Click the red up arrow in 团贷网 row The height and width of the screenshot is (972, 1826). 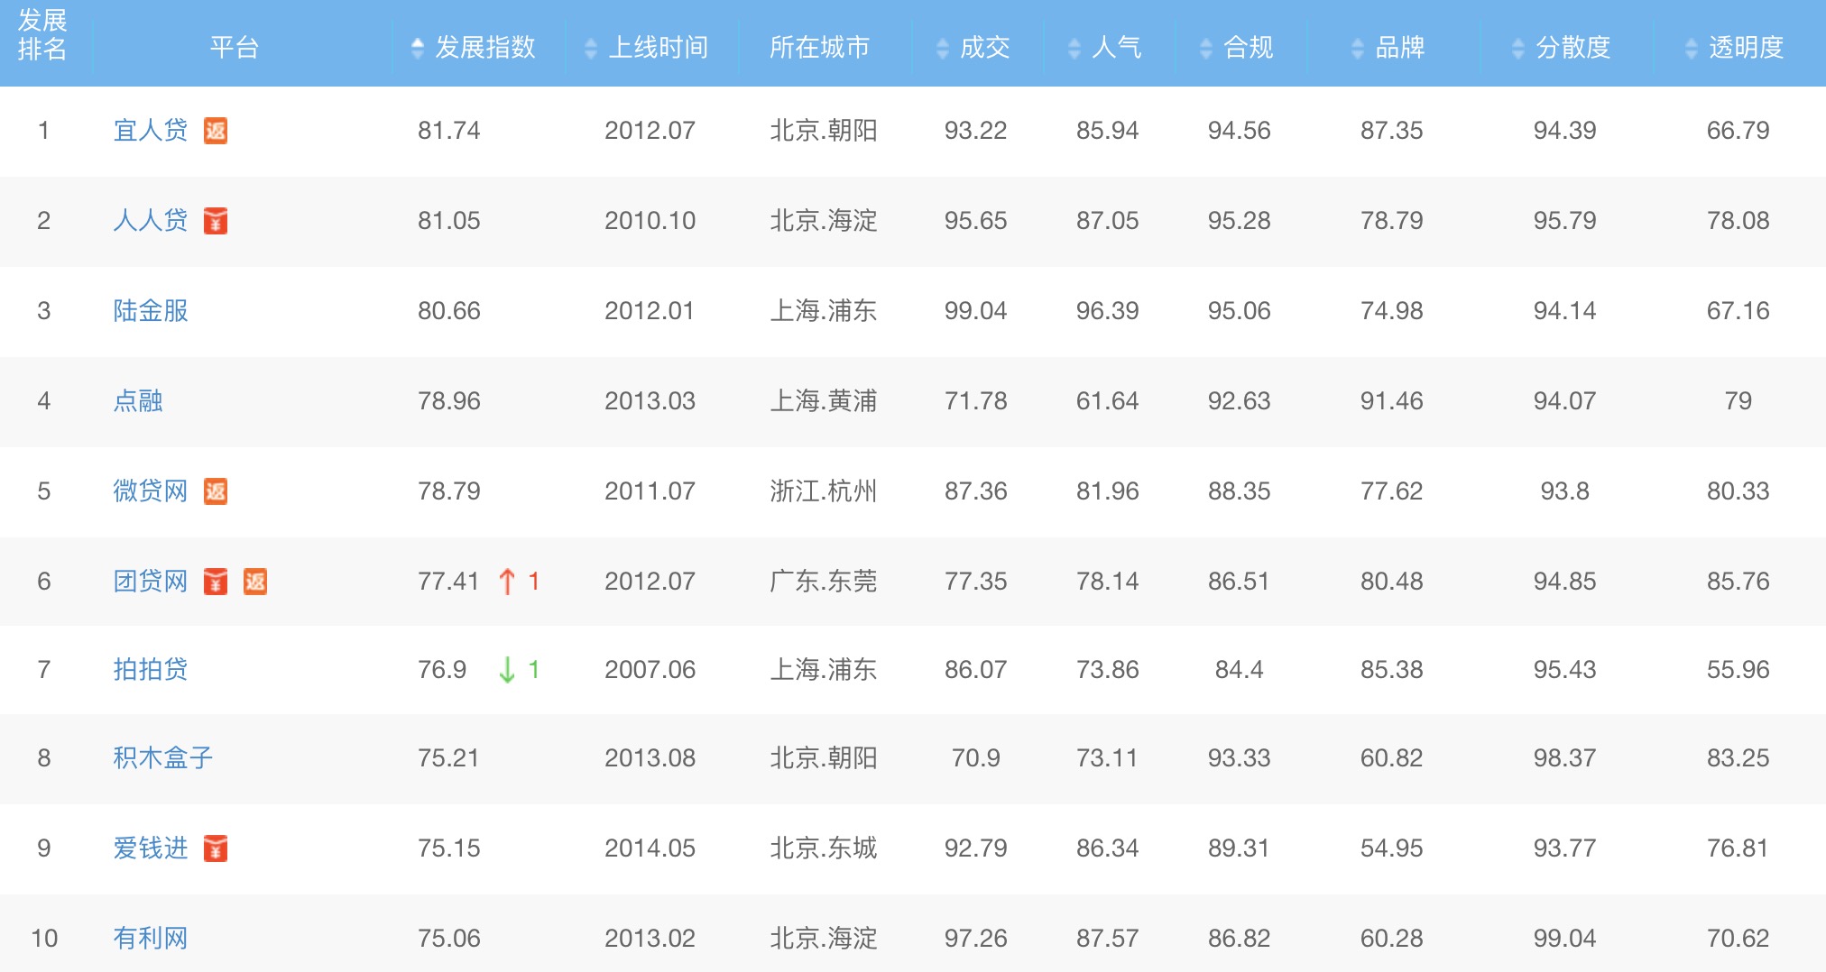[x=507, y=582]
